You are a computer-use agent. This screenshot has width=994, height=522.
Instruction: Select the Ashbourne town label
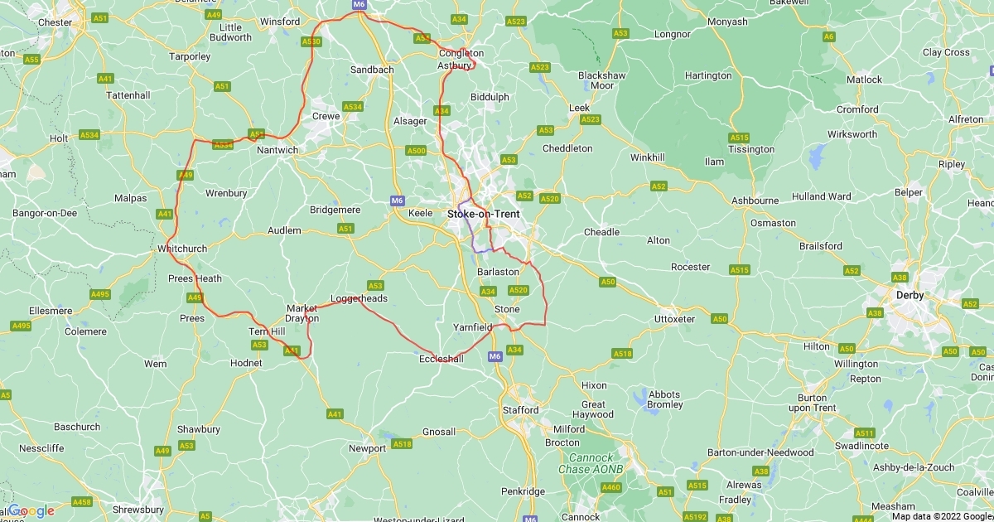[x=755, y=201]
